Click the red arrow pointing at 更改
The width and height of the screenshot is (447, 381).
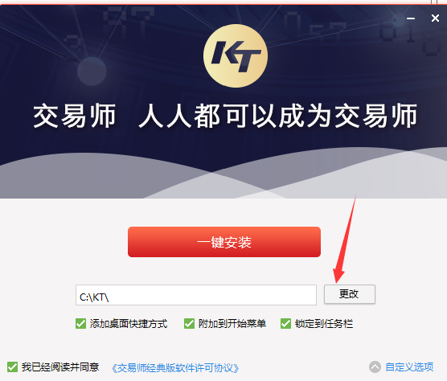(345, 240)
